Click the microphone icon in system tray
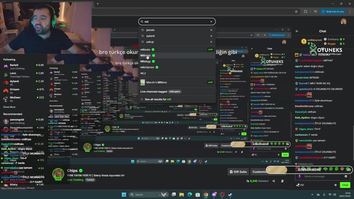 (x=324, y=195)
